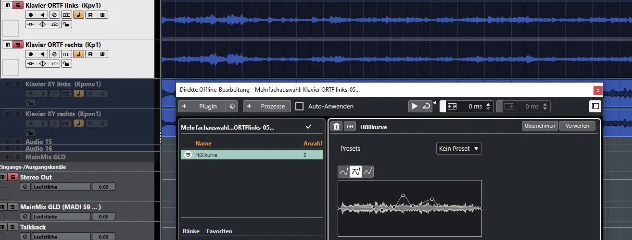Click sends bypass icon on Klavier ORTF rechts
This screenshot has width=632, height=240.
(x=55, y=64)
